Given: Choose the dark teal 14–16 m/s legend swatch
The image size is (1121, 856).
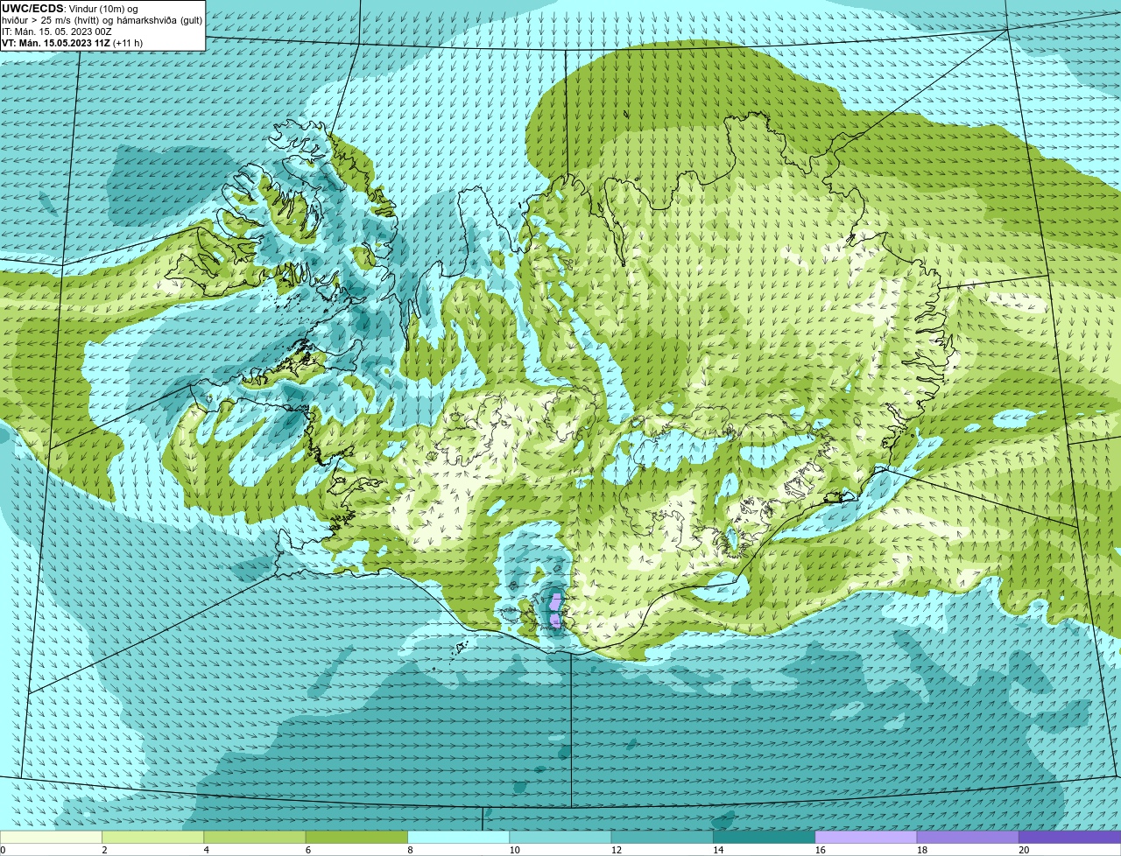Looking at the screenshot, I should (x=764, y=837).
